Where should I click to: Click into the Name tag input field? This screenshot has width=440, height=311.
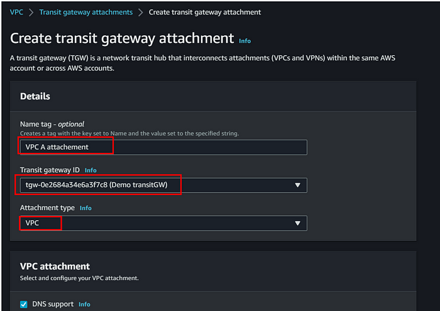163,147
